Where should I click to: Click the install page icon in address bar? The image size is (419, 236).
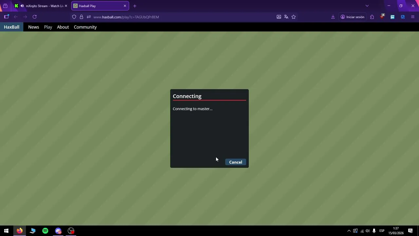pyautogui.click(x=279, y=17)
